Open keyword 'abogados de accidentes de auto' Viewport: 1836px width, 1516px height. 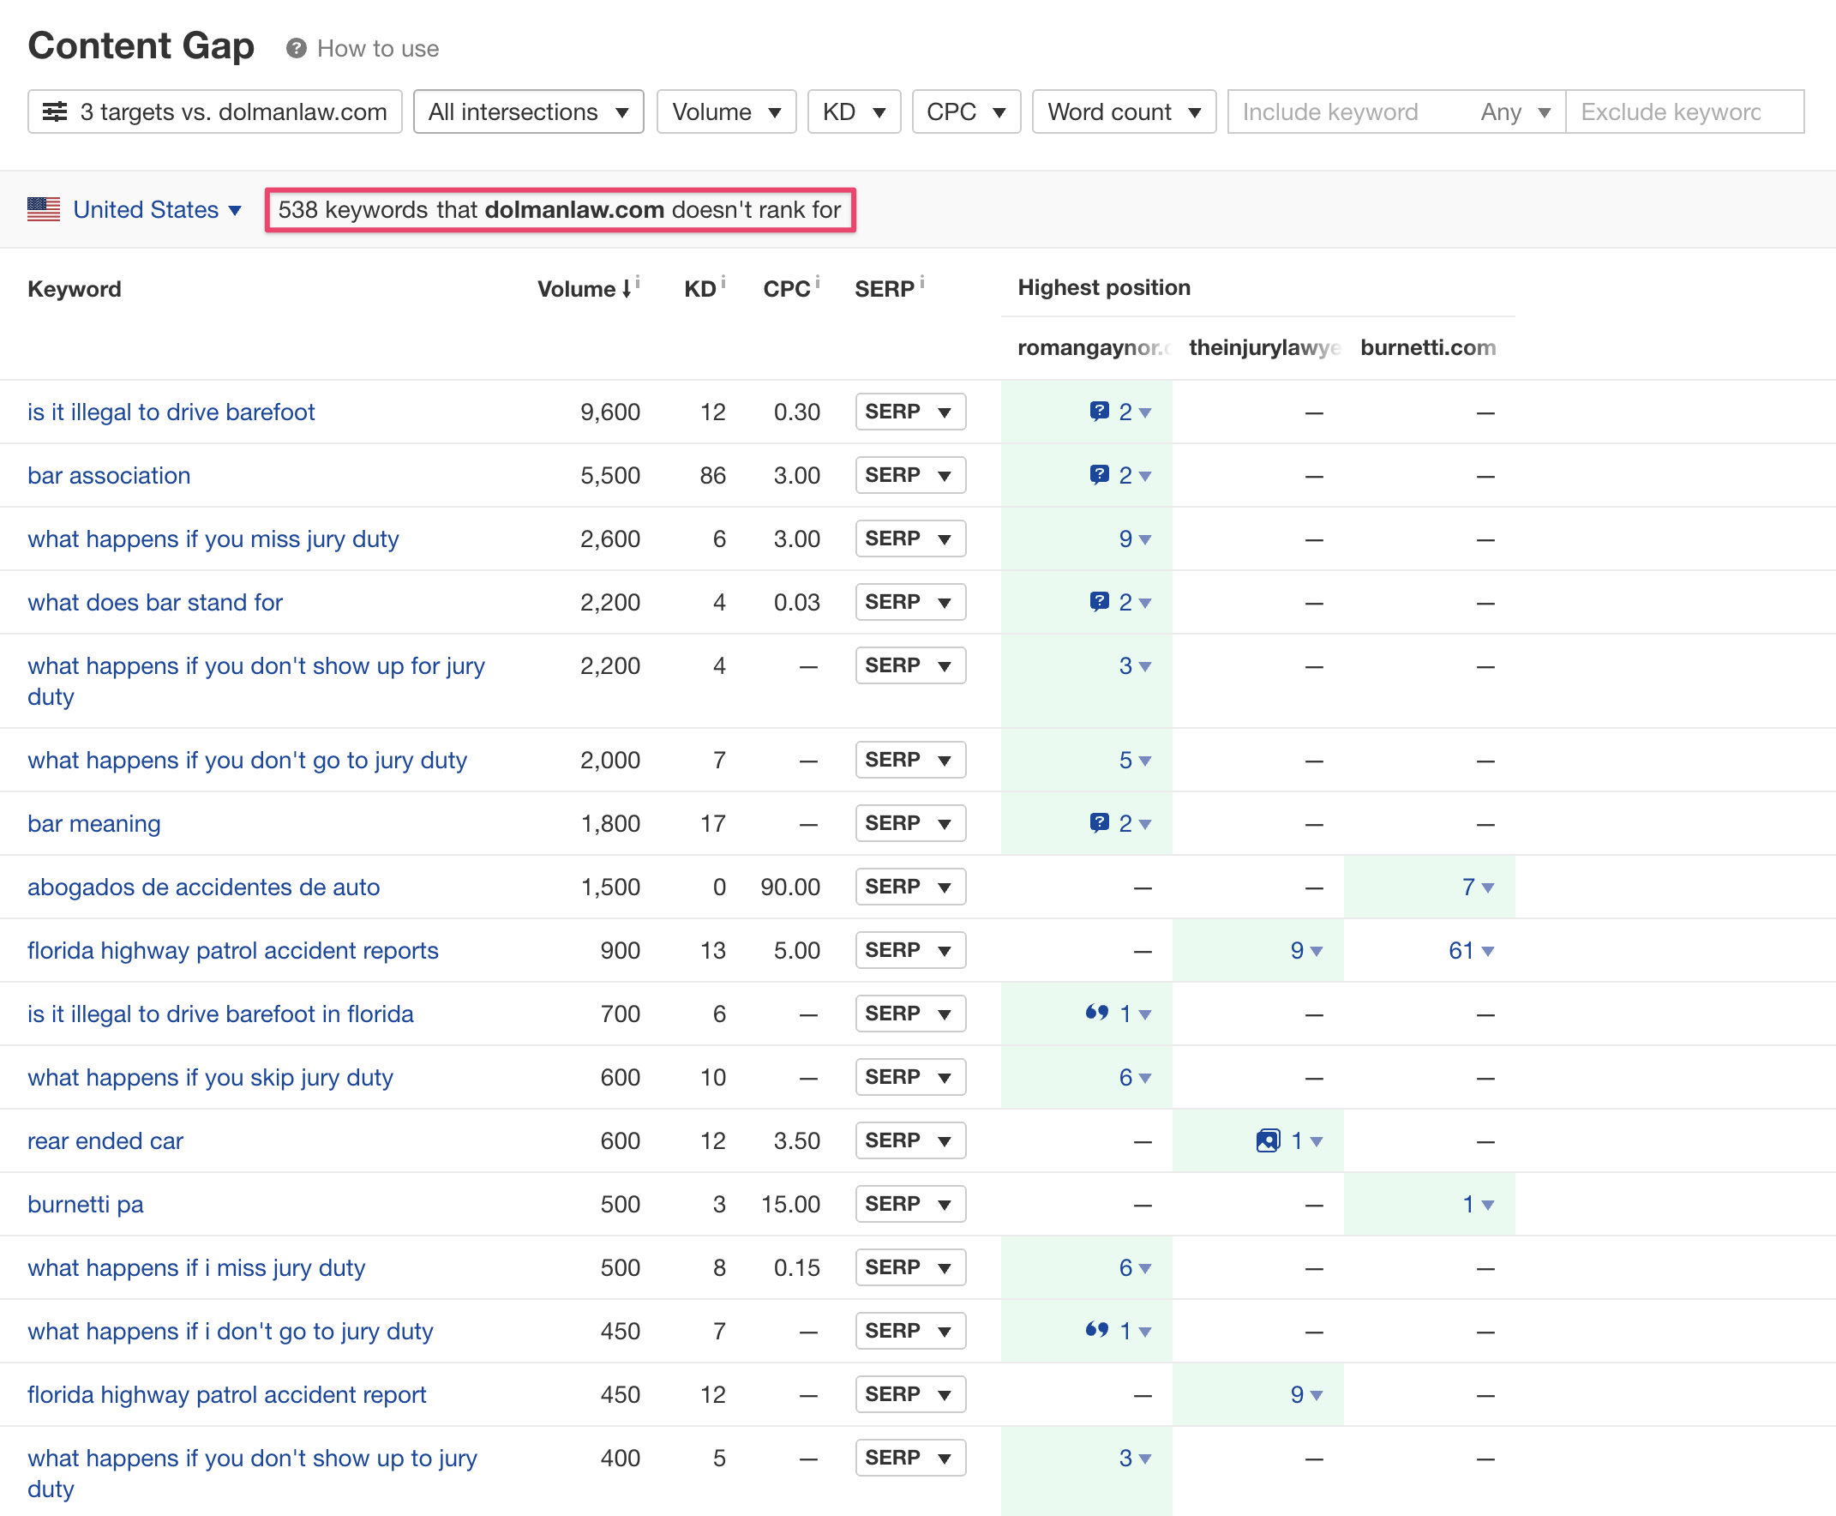point(203,887)
